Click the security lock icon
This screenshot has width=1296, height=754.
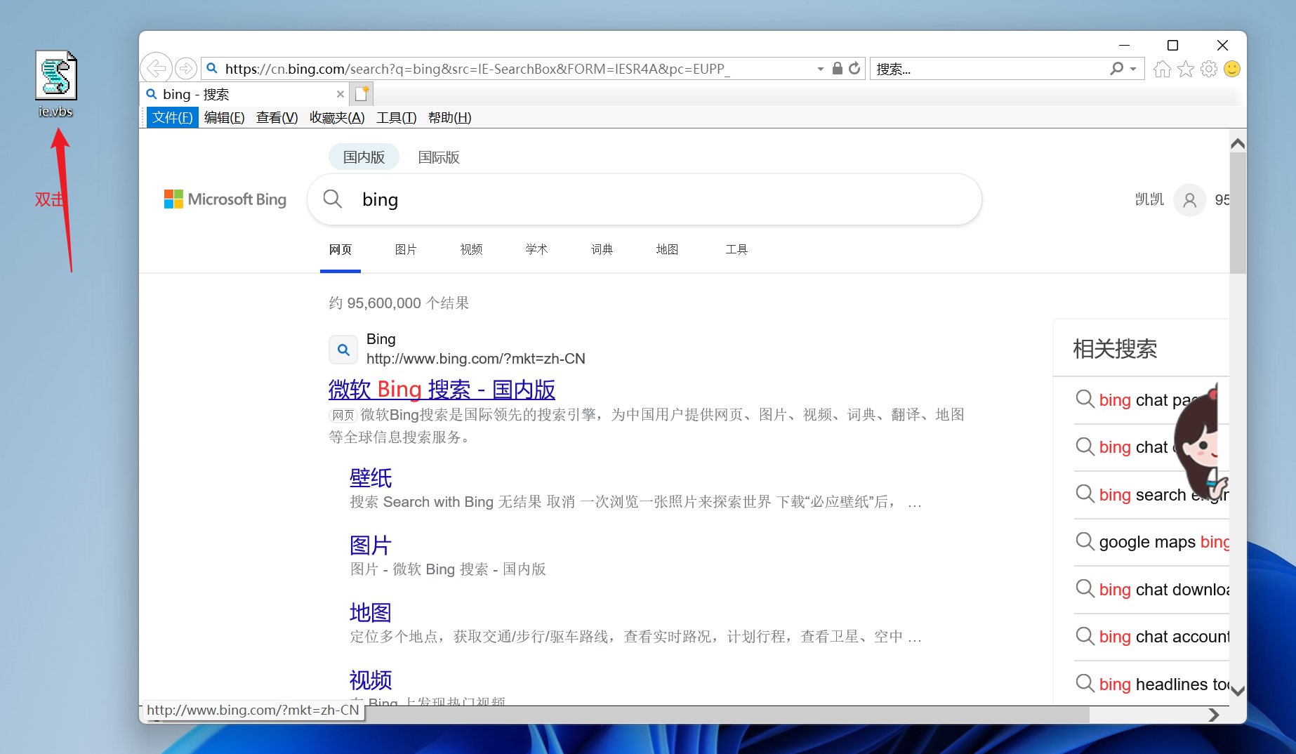(x=836, y=68)
